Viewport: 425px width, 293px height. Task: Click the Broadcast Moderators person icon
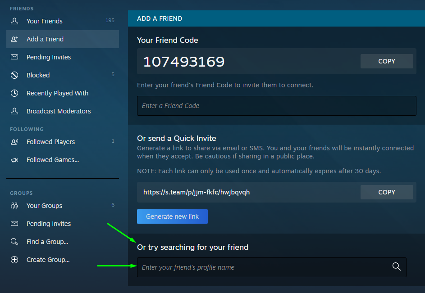point(14,111)
